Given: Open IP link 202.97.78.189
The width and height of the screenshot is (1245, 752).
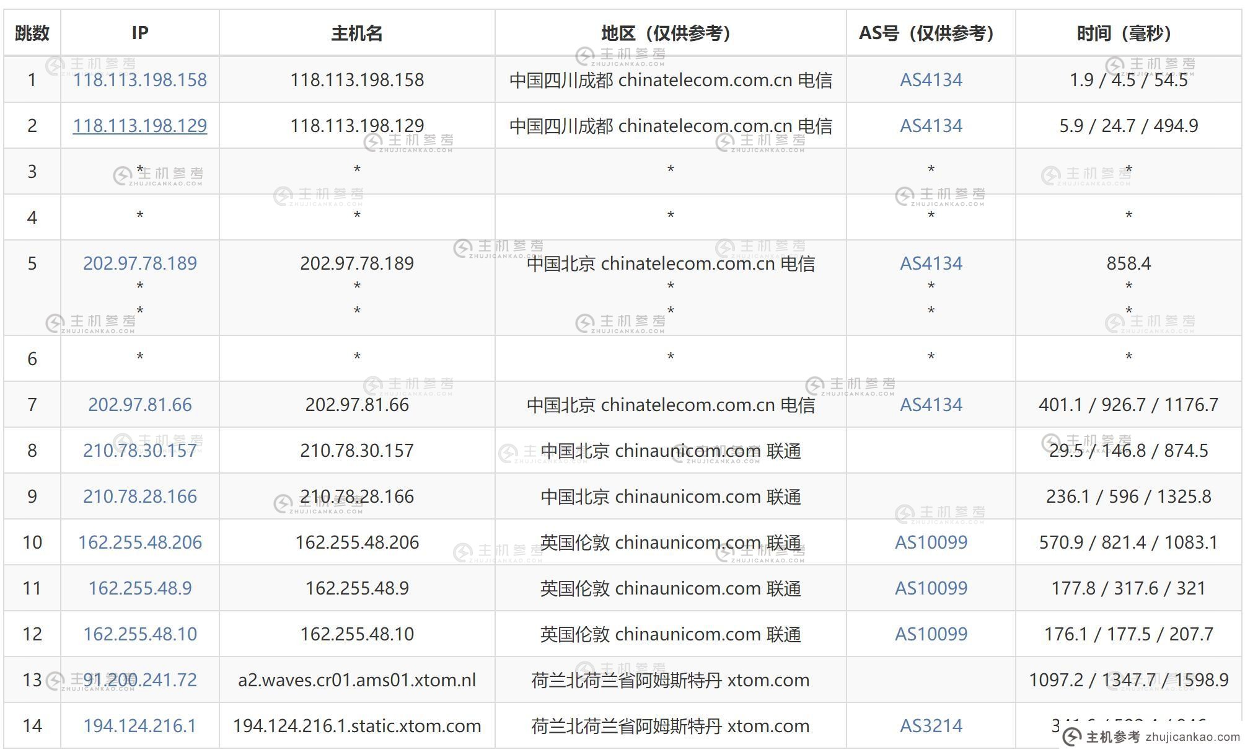Looking at the screenshot, I should pyautogui.click(x=140, y=263).
